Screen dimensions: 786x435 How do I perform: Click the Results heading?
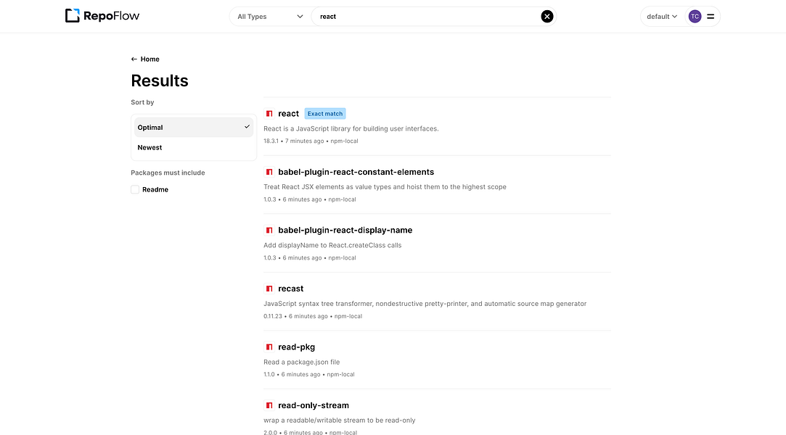tap(160, 80)
